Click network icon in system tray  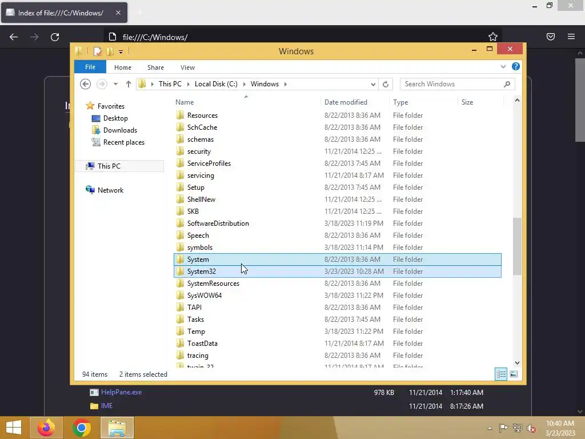point(518,428)
